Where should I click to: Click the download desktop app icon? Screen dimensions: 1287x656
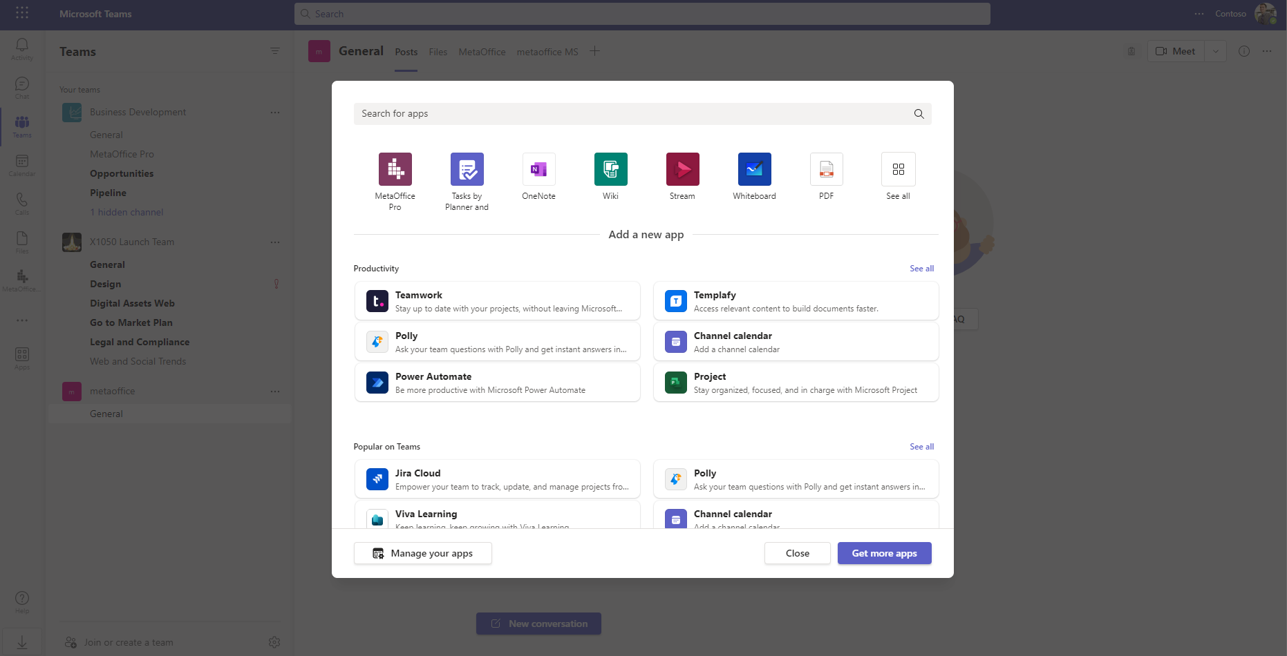[x=22, y=642]
